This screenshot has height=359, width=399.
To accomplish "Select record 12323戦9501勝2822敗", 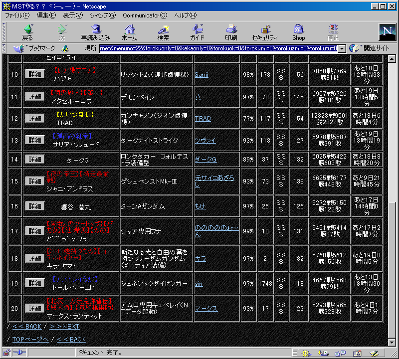I will point(330,119).
